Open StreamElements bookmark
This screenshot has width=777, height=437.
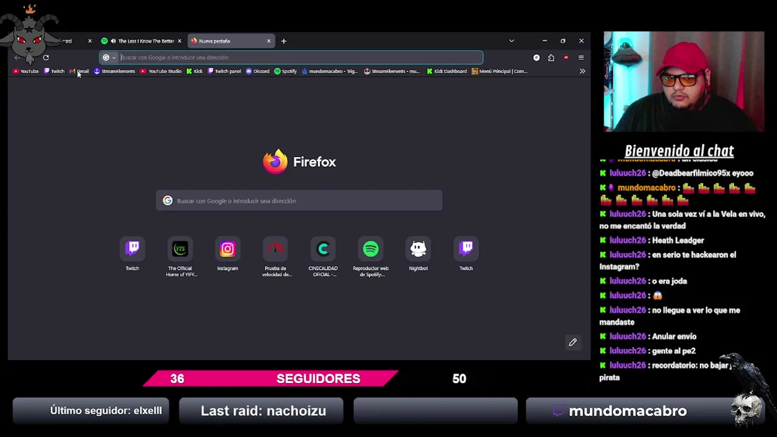[114, 71]
